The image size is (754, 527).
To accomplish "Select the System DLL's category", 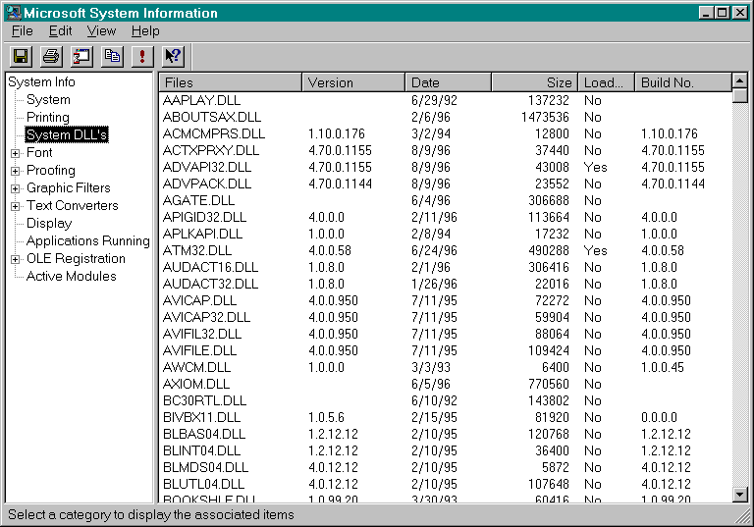I will point(67,134).
